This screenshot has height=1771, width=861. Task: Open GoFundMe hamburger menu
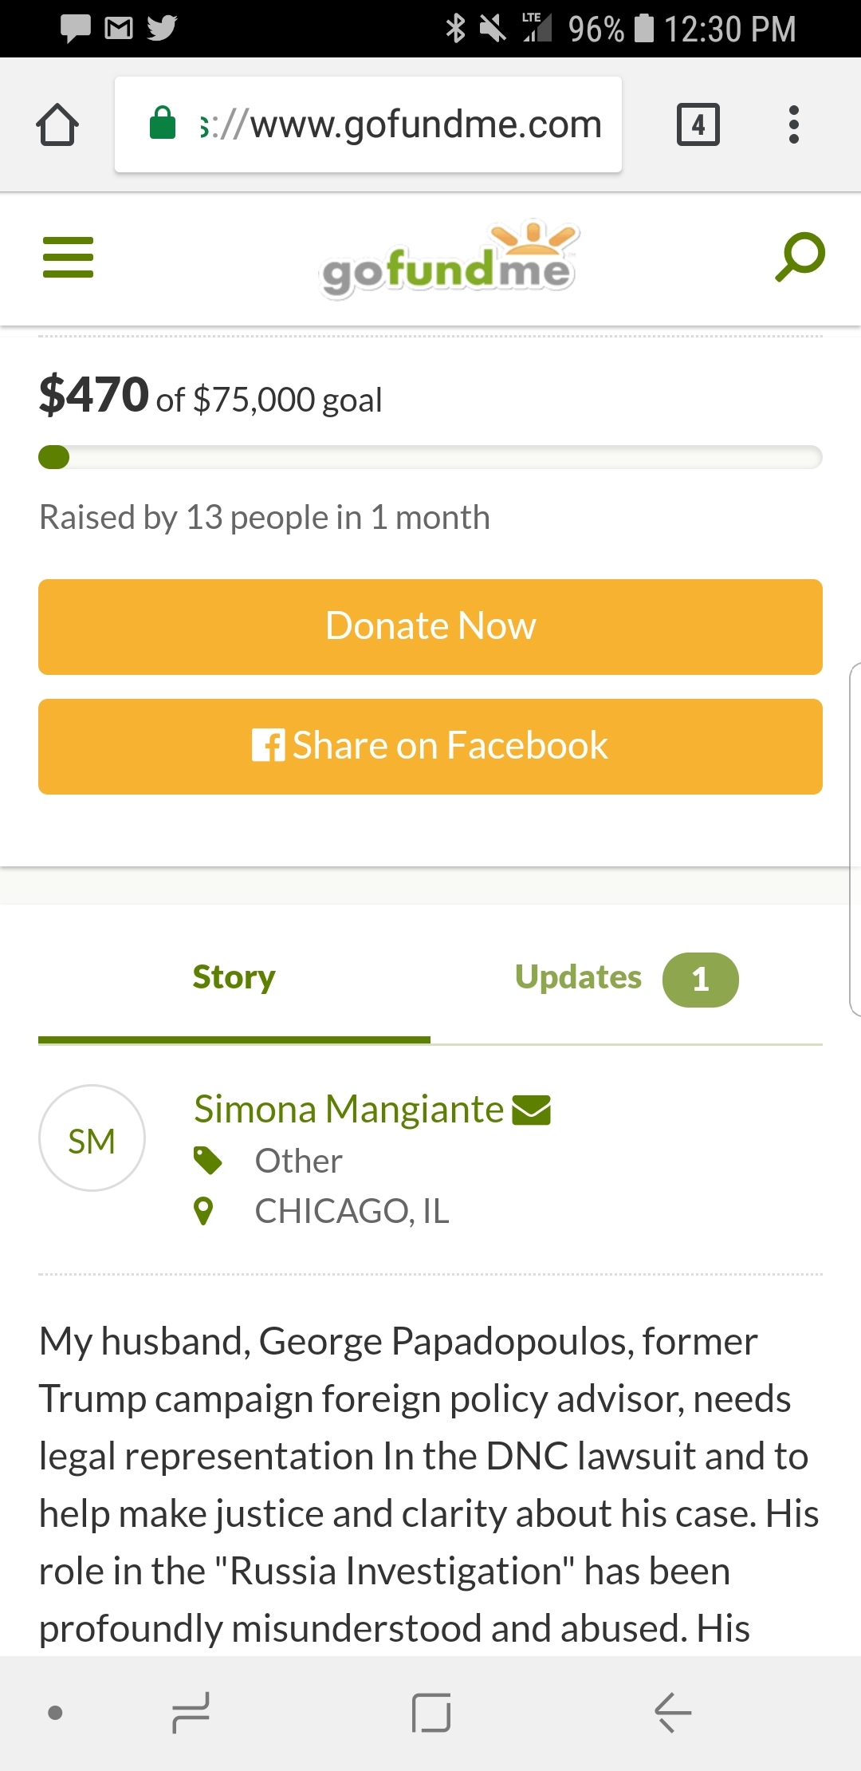pyautogui.click(x=68, y=258)
